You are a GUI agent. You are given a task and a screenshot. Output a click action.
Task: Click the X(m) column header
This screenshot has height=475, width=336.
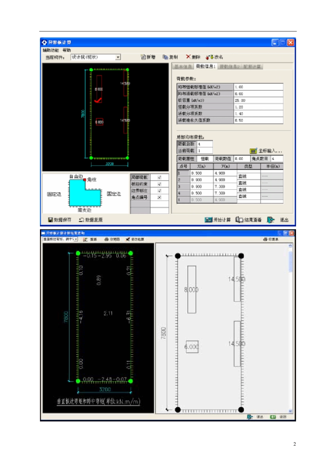(202, 166)
